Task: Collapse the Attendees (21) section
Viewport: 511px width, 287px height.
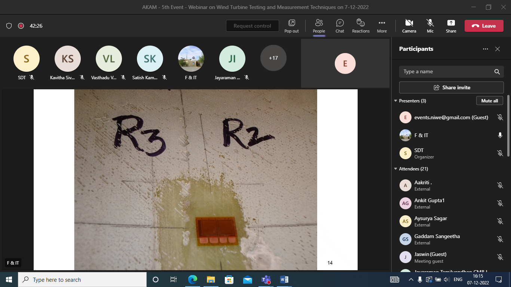Action: coord(395,169)
